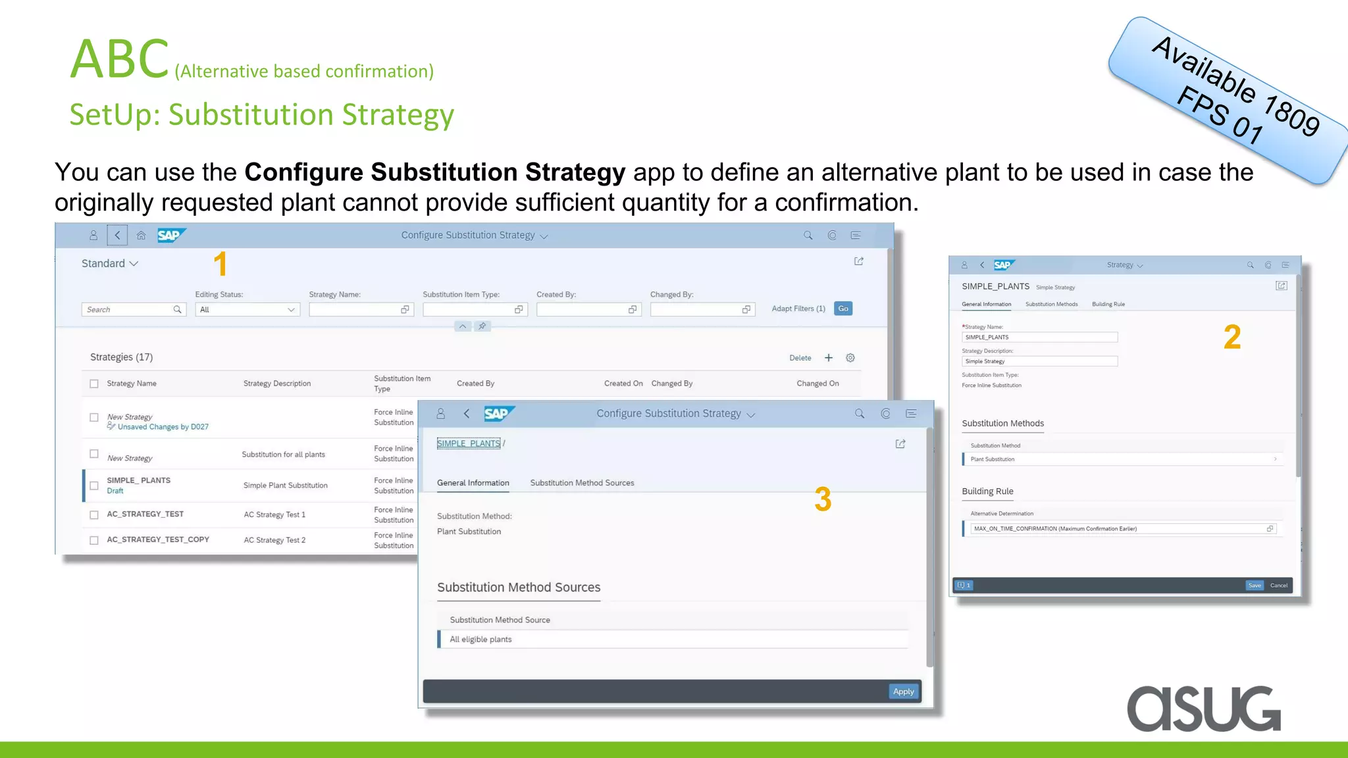
Task: Switch to General Information tab in third window
Action: click(473, 483)
